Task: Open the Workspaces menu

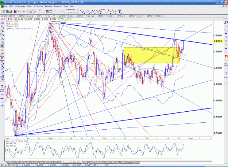Action: click(x=20, y=6)
